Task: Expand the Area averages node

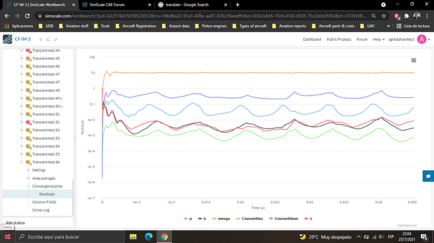Action: (x=28, y=178)
